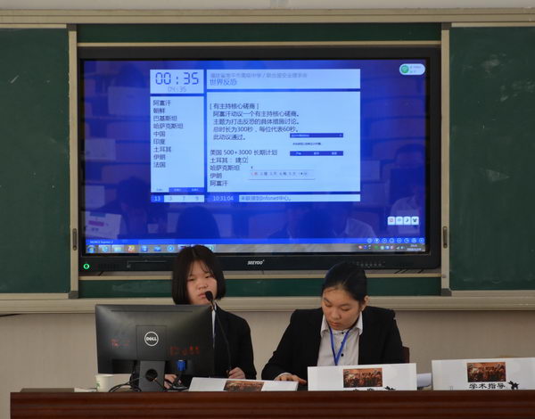
Task: Click the 00:35 countdown timer display
Action: coord(177,78)
